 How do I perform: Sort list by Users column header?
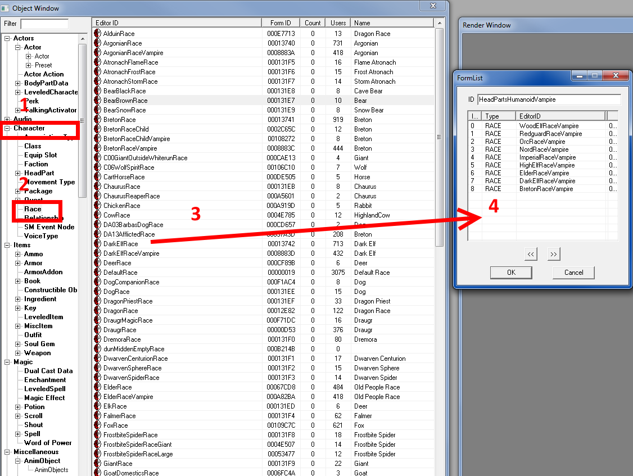click(338, 23)
